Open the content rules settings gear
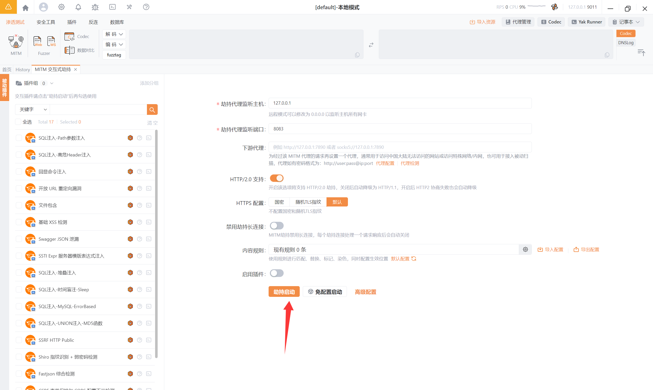The height and width of the screenshot is (390, 653). [525, 249]
